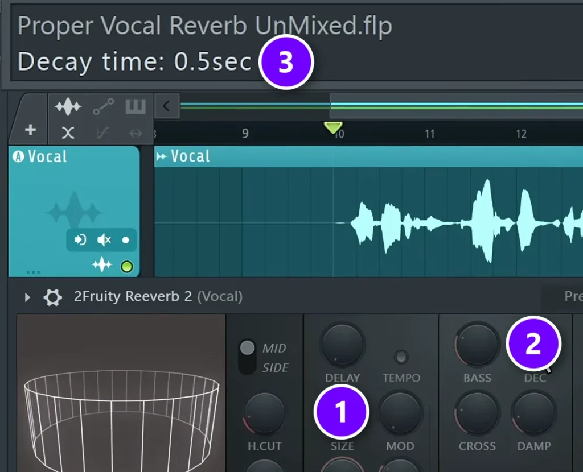
Task: Click the hint bar project file name
Action: [x=204, y=26]
